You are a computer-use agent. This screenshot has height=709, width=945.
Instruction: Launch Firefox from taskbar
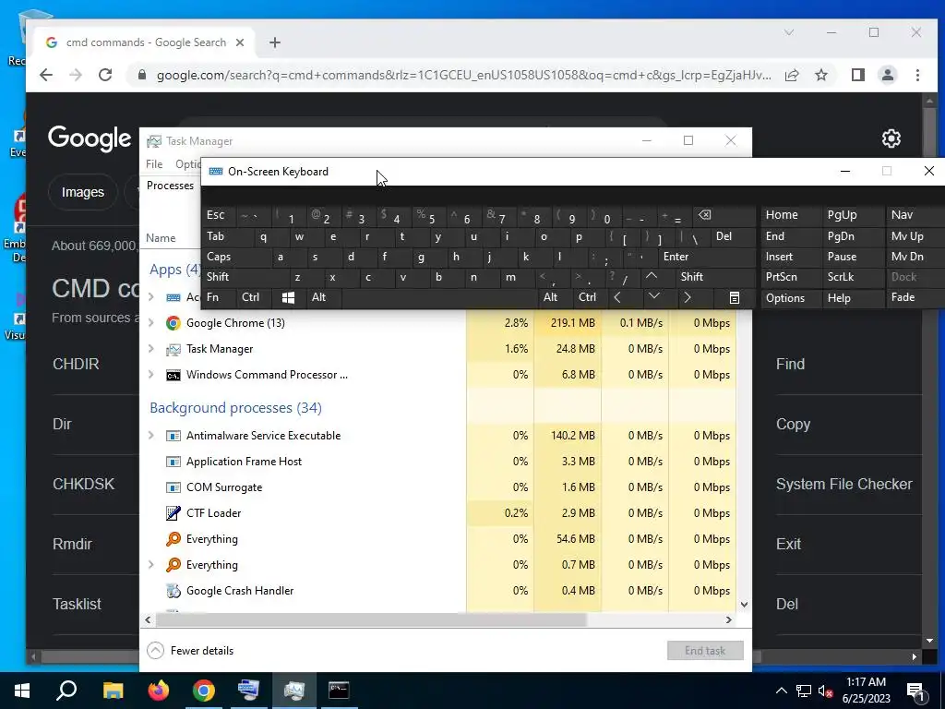point(159,691)
